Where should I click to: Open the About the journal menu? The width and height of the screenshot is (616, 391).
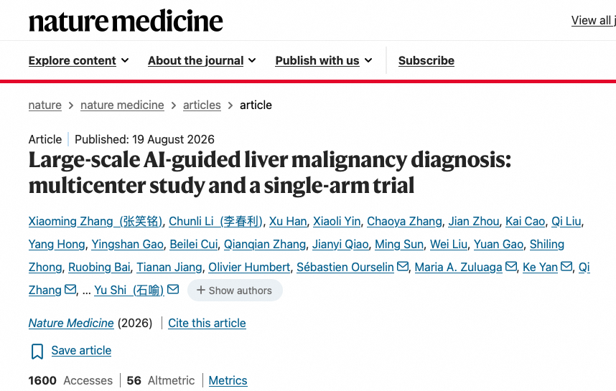tap(202, 60)
